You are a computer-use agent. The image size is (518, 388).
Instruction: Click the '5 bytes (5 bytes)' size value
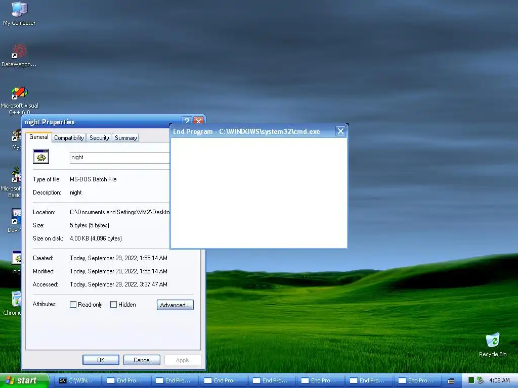[x=90, y=225]
